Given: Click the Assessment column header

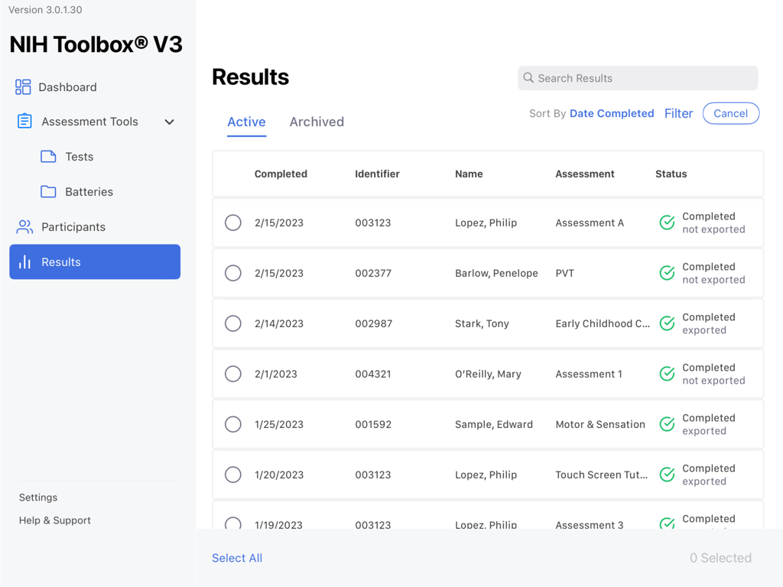Looking at the screenshot, I should coord(585,174).
